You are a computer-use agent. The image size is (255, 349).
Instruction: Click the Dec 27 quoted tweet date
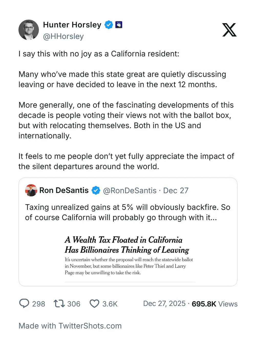tap(176, 191)
